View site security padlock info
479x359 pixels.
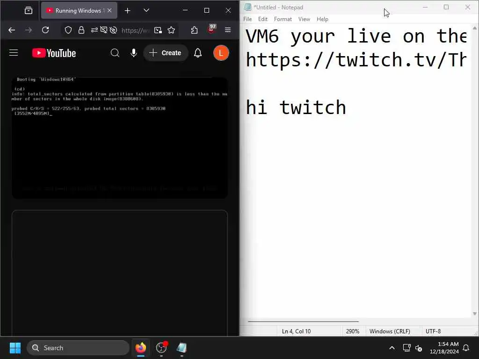click(81, 30)
